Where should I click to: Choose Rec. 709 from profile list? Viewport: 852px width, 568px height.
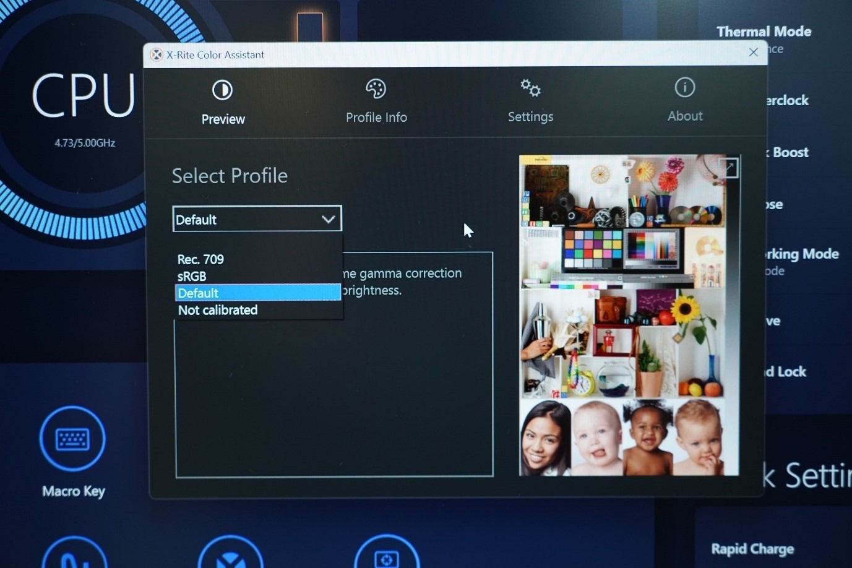click(x=200, y=259)
